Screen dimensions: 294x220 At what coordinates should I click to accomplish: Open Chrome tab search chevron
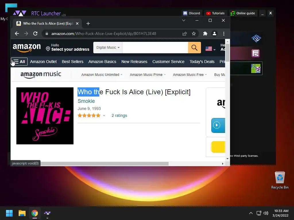click(x=184, y=20)
